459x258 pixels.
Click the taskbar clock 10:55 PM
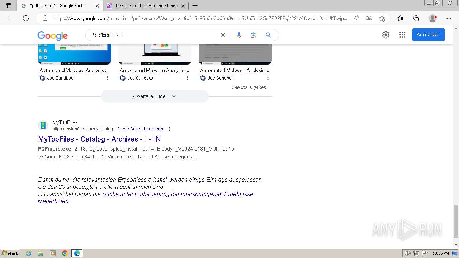(x=441, y=253)
